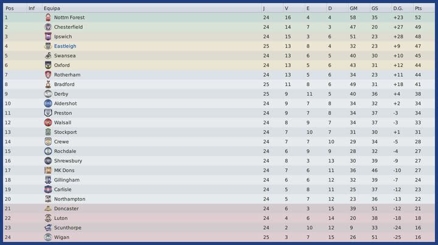This screenshot has height=245, width=438.
Task: Sort table by Pos column header
Action: point(9,8)
